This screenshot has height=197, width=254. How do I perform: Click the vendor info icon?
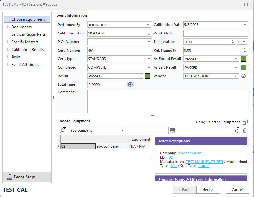(x=243, y=76)
